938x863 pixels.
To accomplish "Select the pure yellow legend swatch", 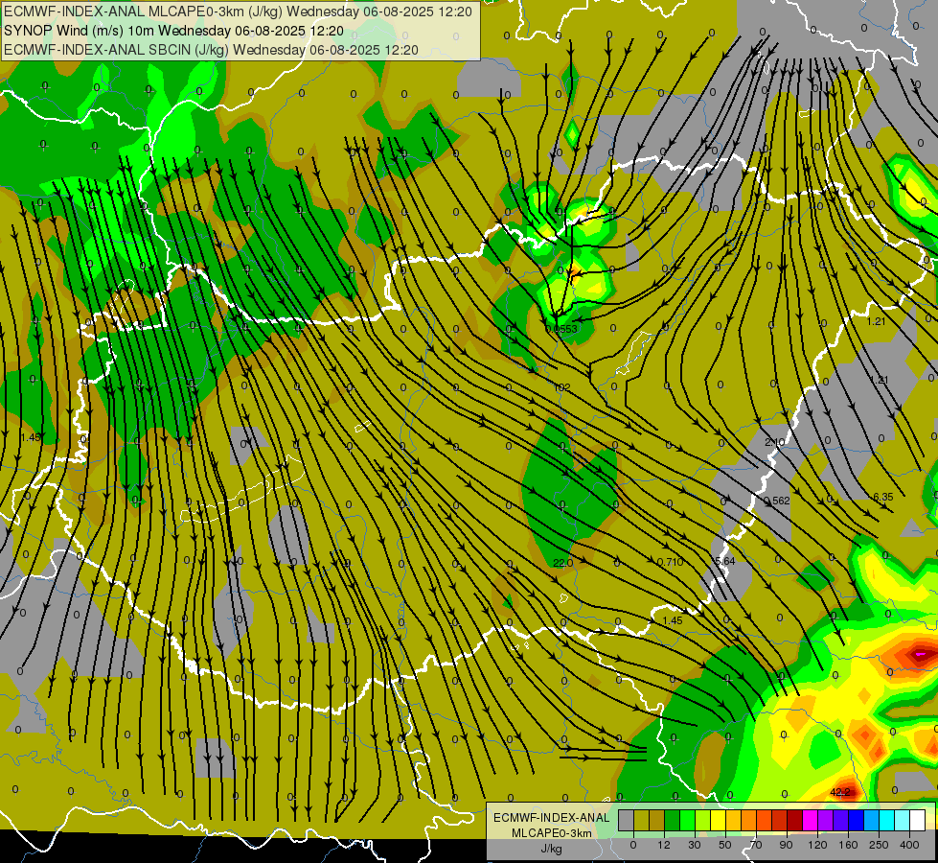I will click(x=719, y=820).
